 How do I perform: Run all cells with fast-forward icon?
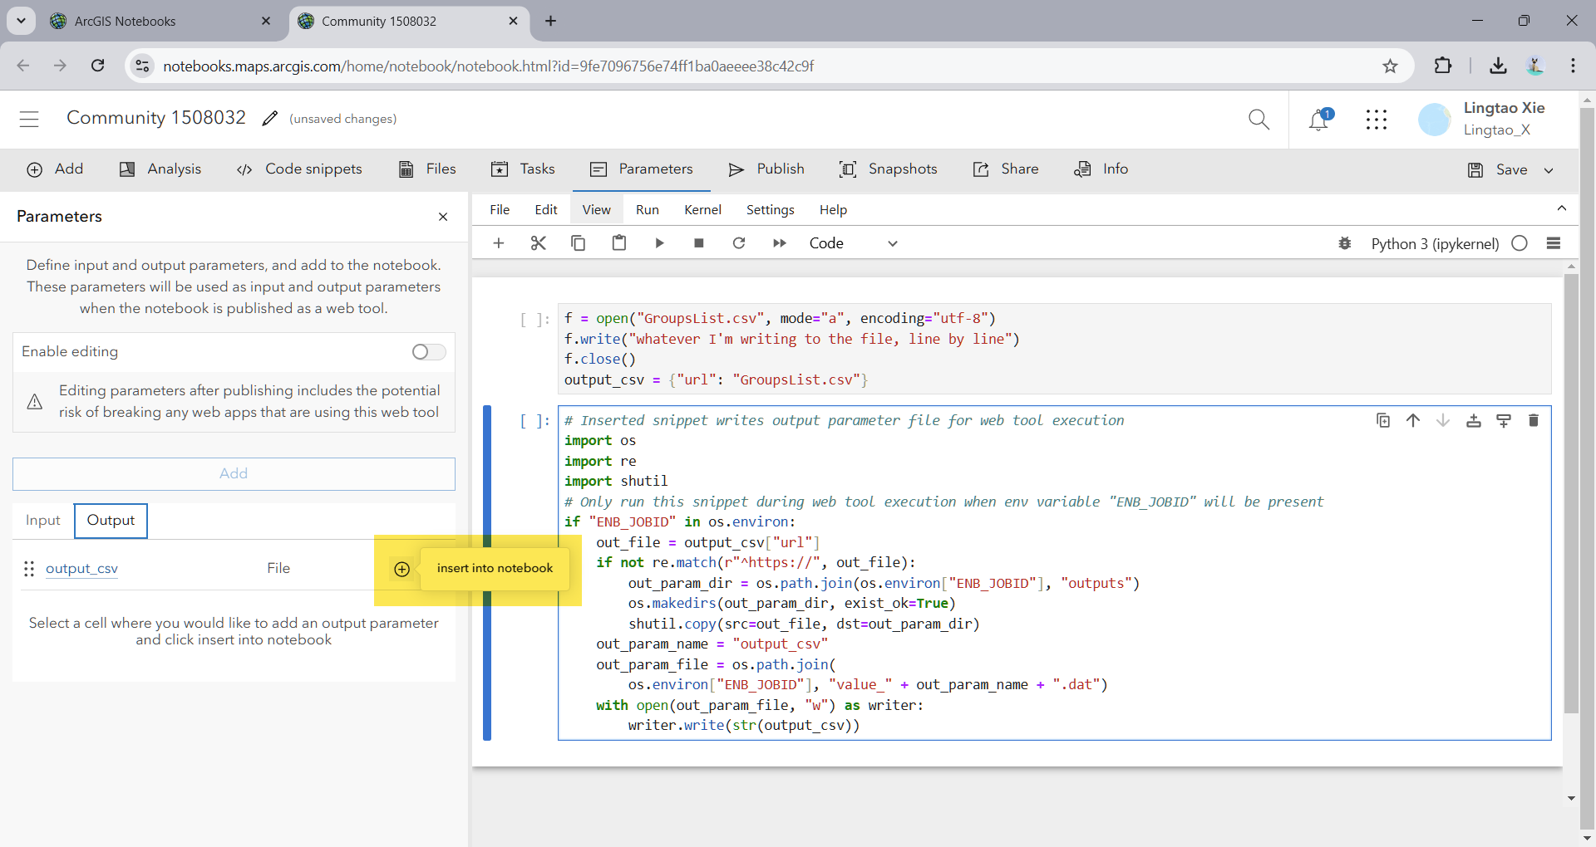[x=780, y=242]
